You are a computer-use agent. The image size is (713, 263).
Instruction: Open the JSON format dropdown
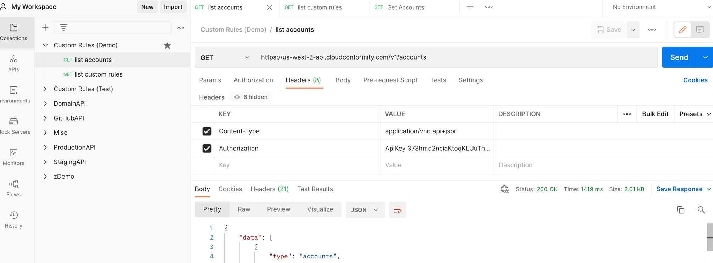[365, 210]
